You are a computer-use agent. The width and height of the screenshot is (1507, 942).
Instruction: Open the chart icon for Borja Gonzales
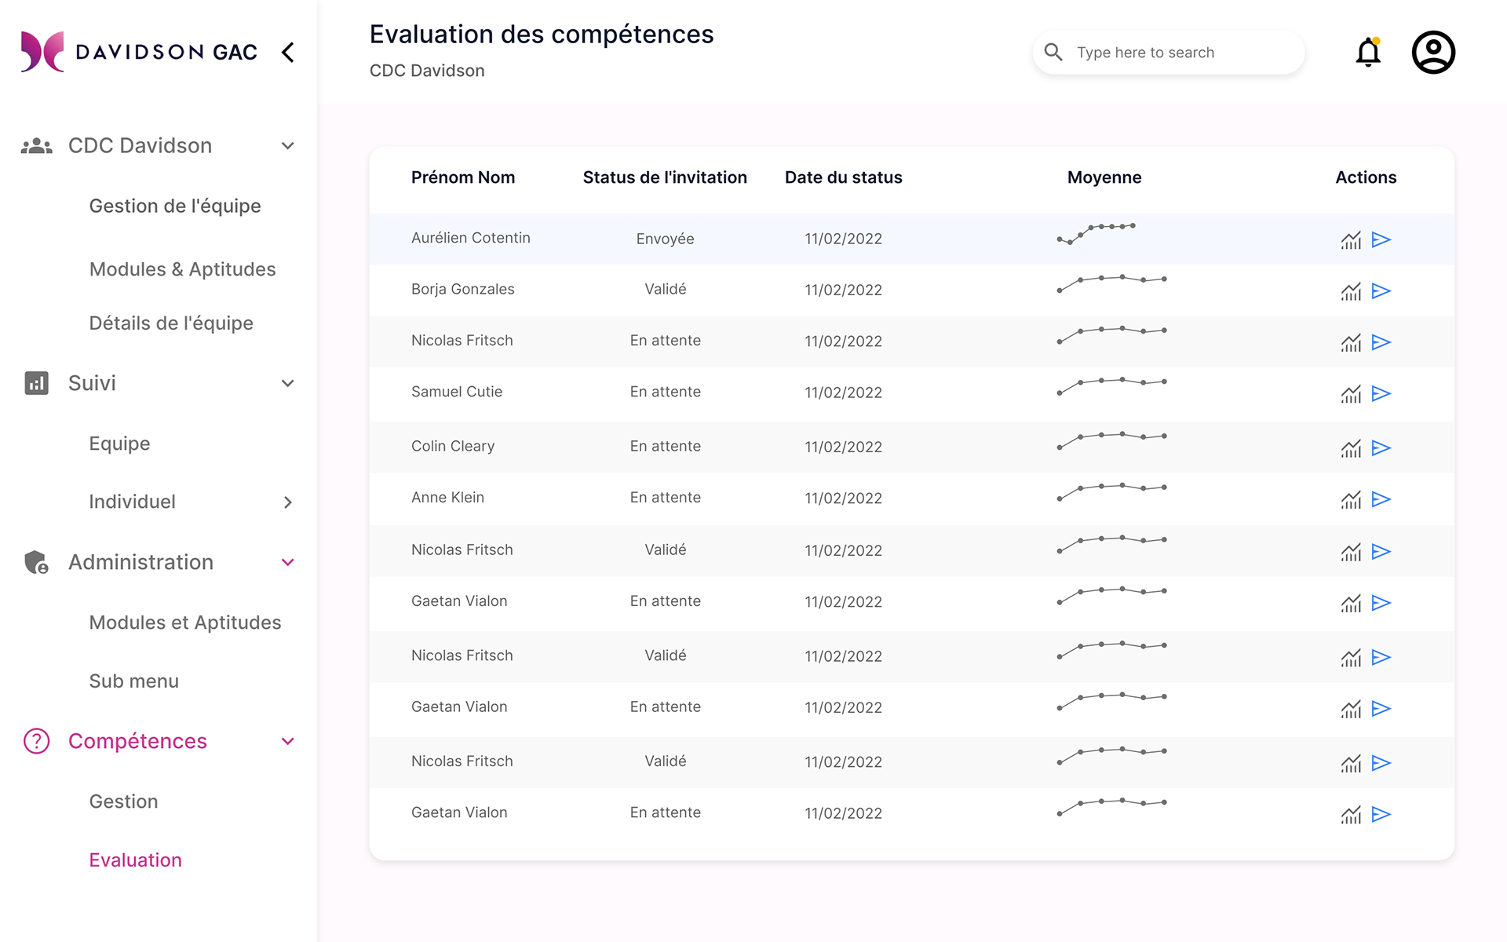[x=1351, y=291]
